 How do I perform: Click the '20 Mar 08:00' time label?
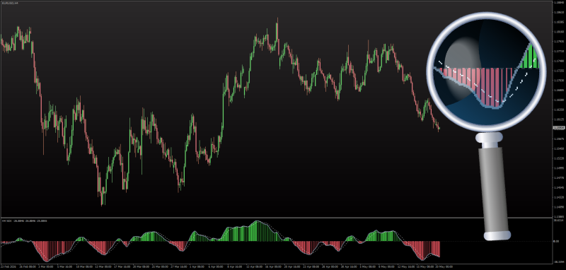coord(140,267)
